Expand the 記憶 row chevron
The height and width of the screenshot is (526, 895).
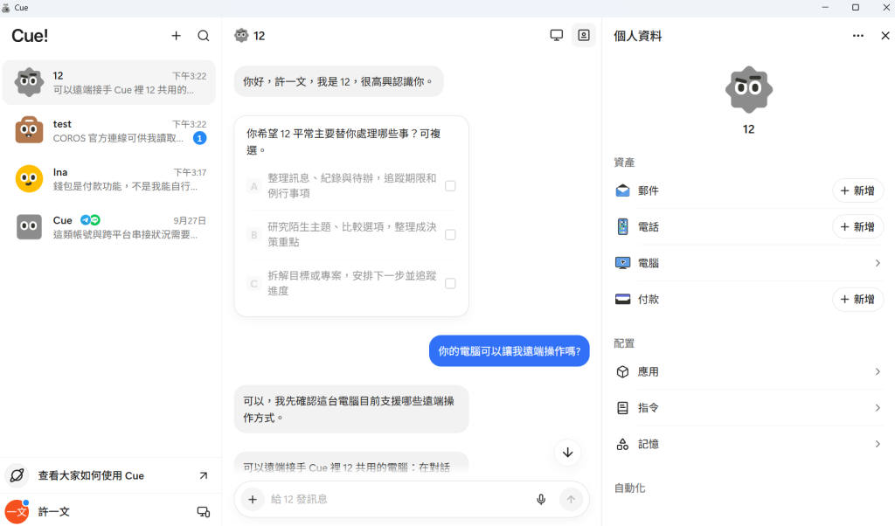tap(878, 444)
